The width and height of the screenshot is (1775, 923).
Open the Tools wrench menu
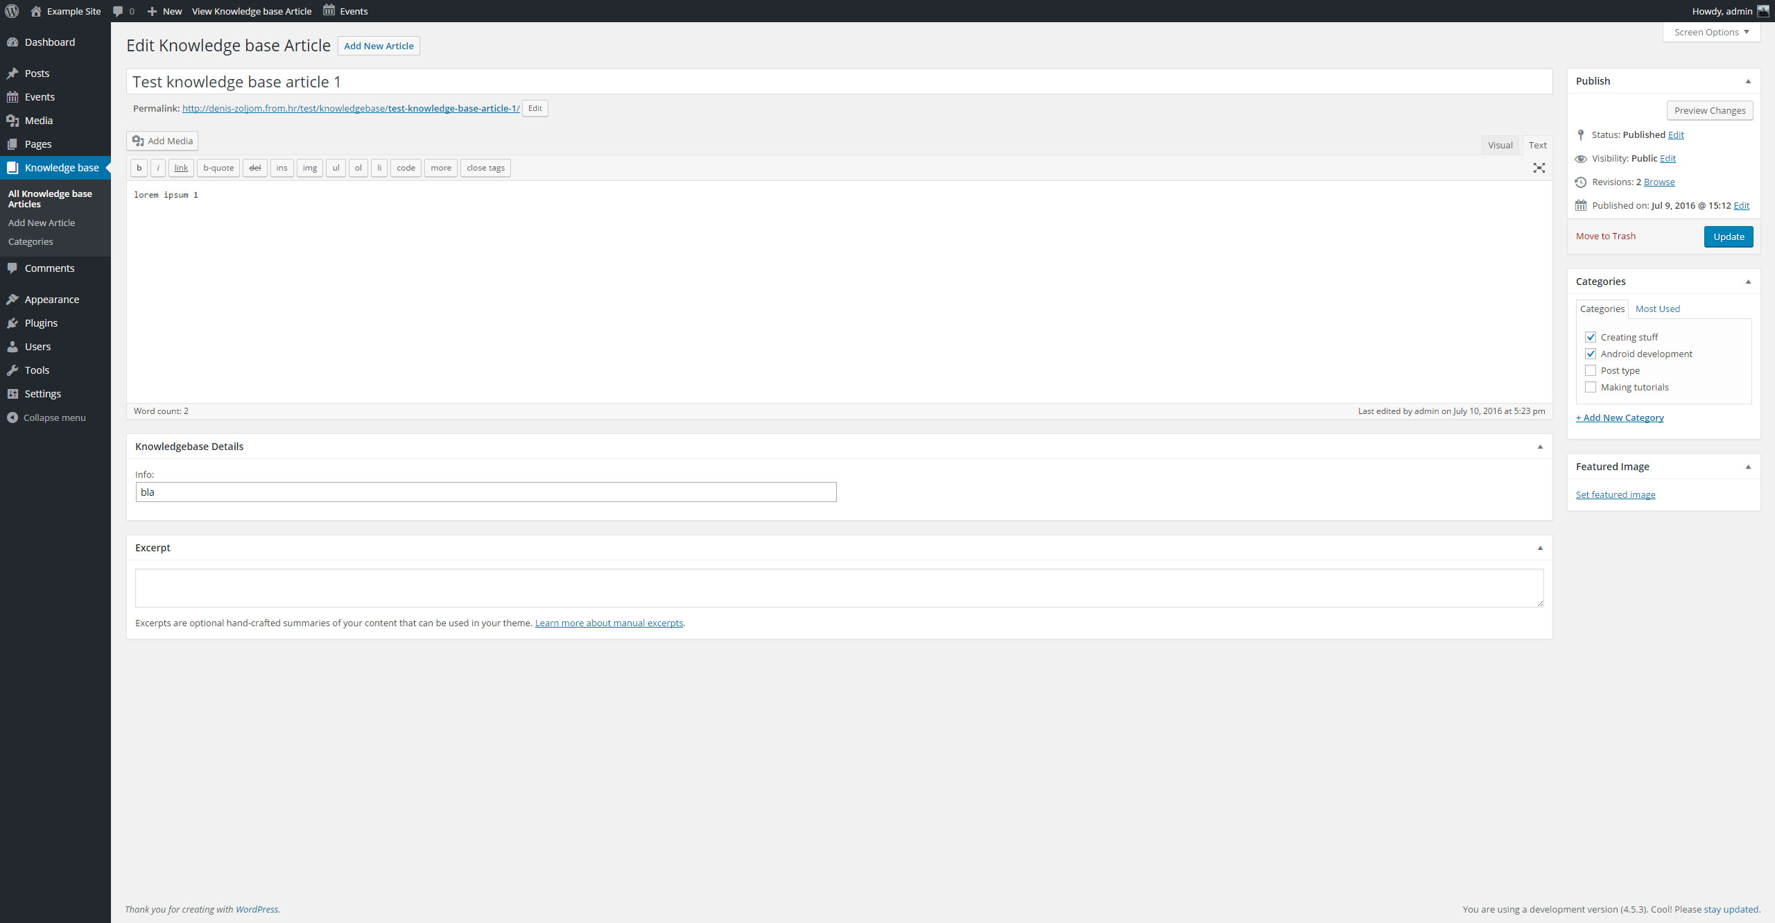[12, 370]
